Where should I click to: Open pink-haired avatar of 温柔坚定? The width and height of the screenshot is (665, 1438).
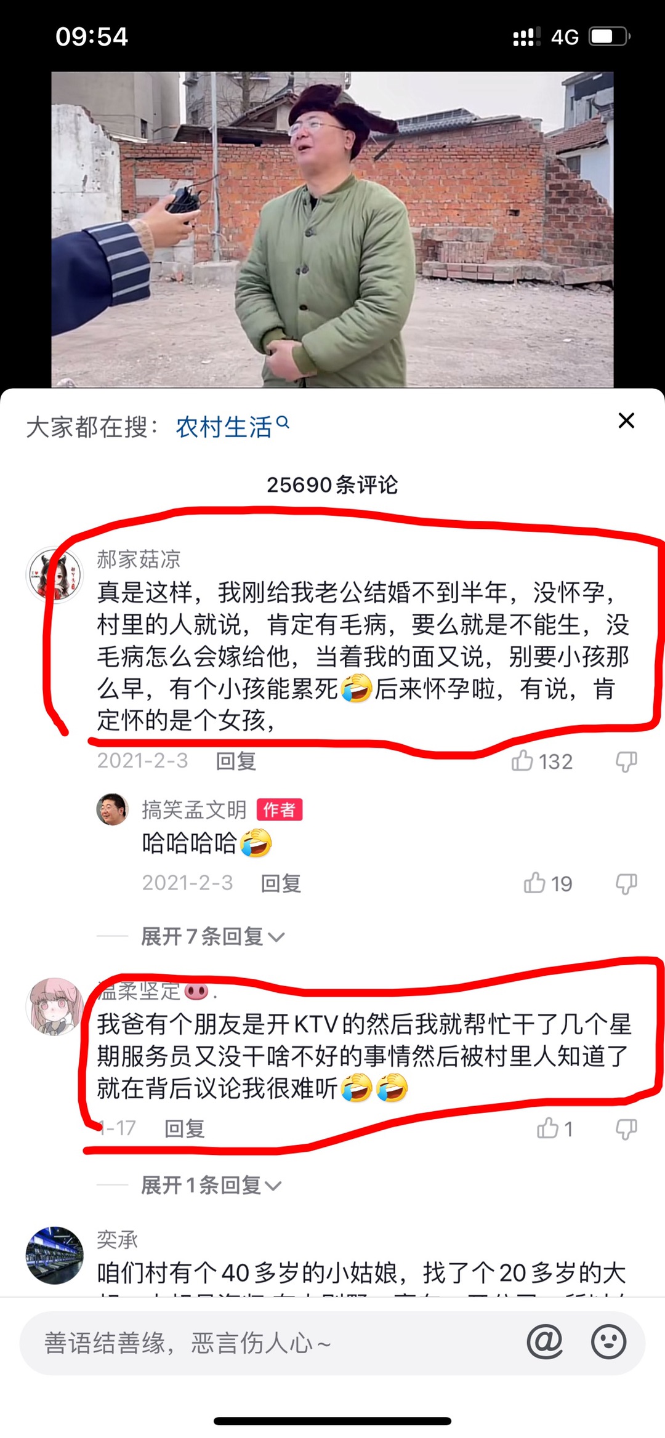click(54, 1006)
